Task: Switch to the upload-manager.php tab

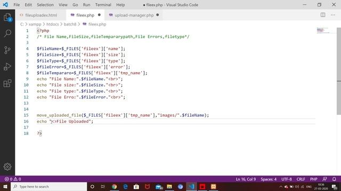Action: 134,15
